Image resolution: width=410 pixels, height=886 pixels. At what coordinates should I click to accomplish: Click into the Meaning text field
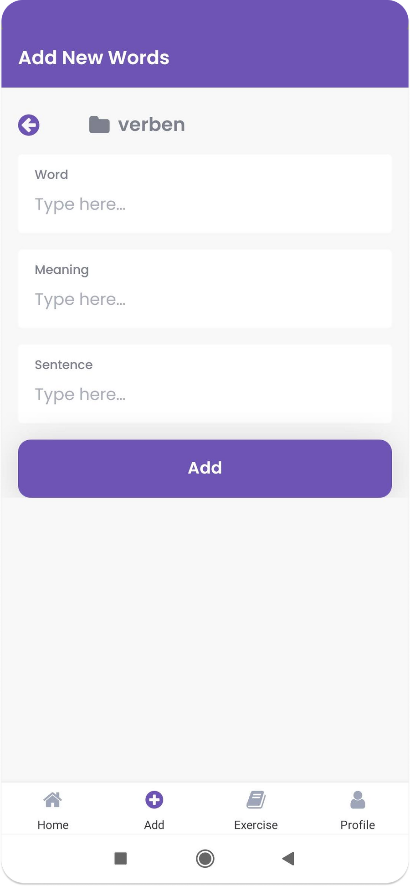[x=205, y=299]
